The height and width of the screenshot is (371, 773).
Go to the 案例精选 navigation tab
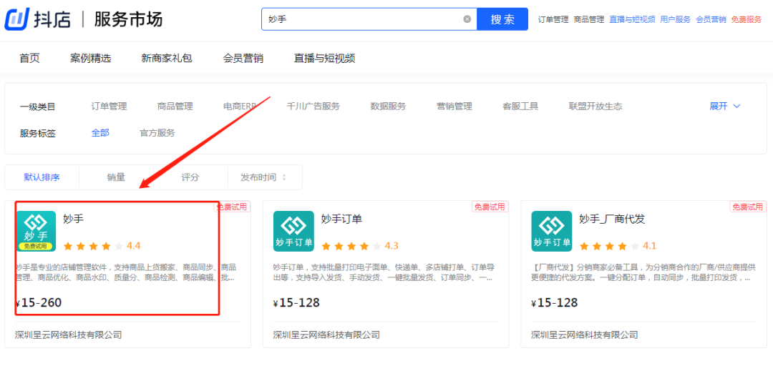click(91, 58)
